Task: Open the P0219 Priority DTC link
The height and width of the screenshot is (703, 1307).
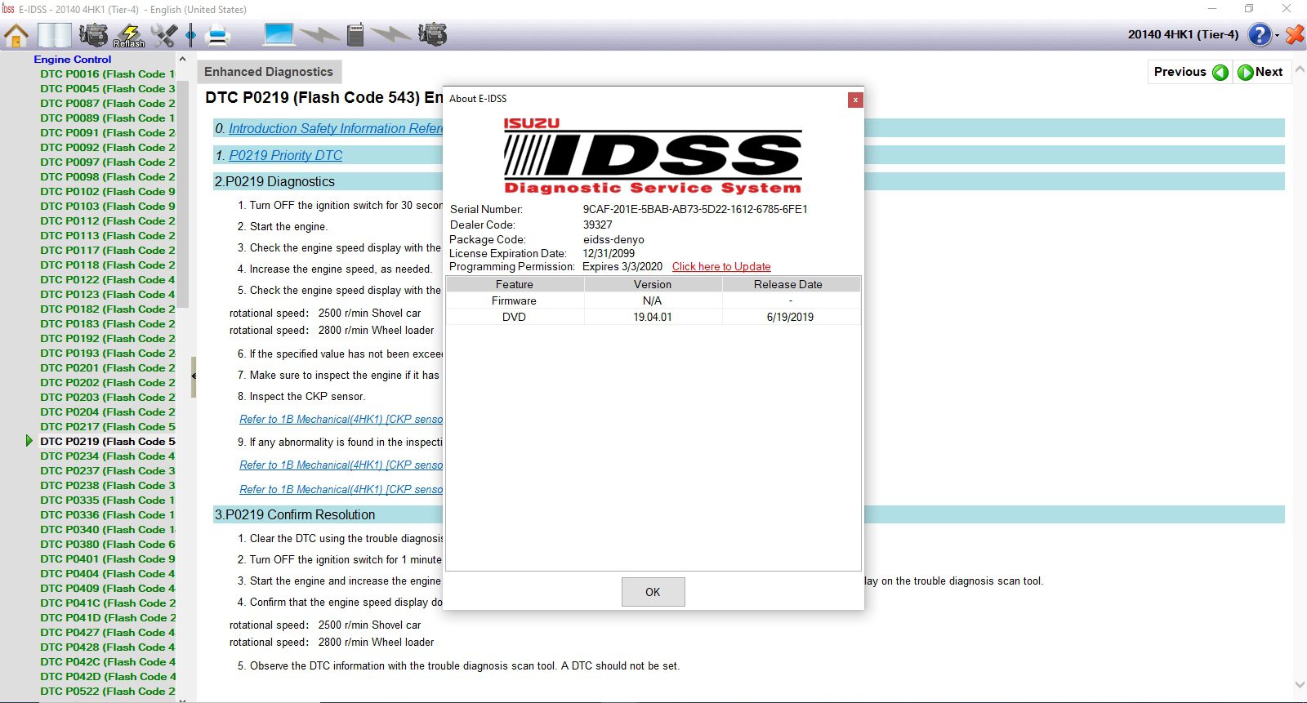Action: tap(286, 155)
